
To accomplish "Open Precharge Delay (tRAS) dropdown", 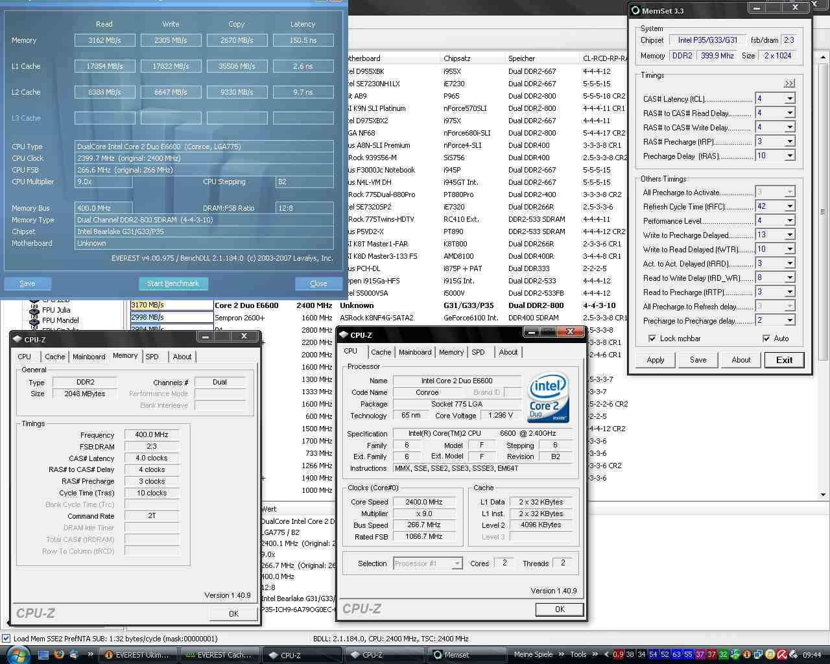I will [789, 156].
